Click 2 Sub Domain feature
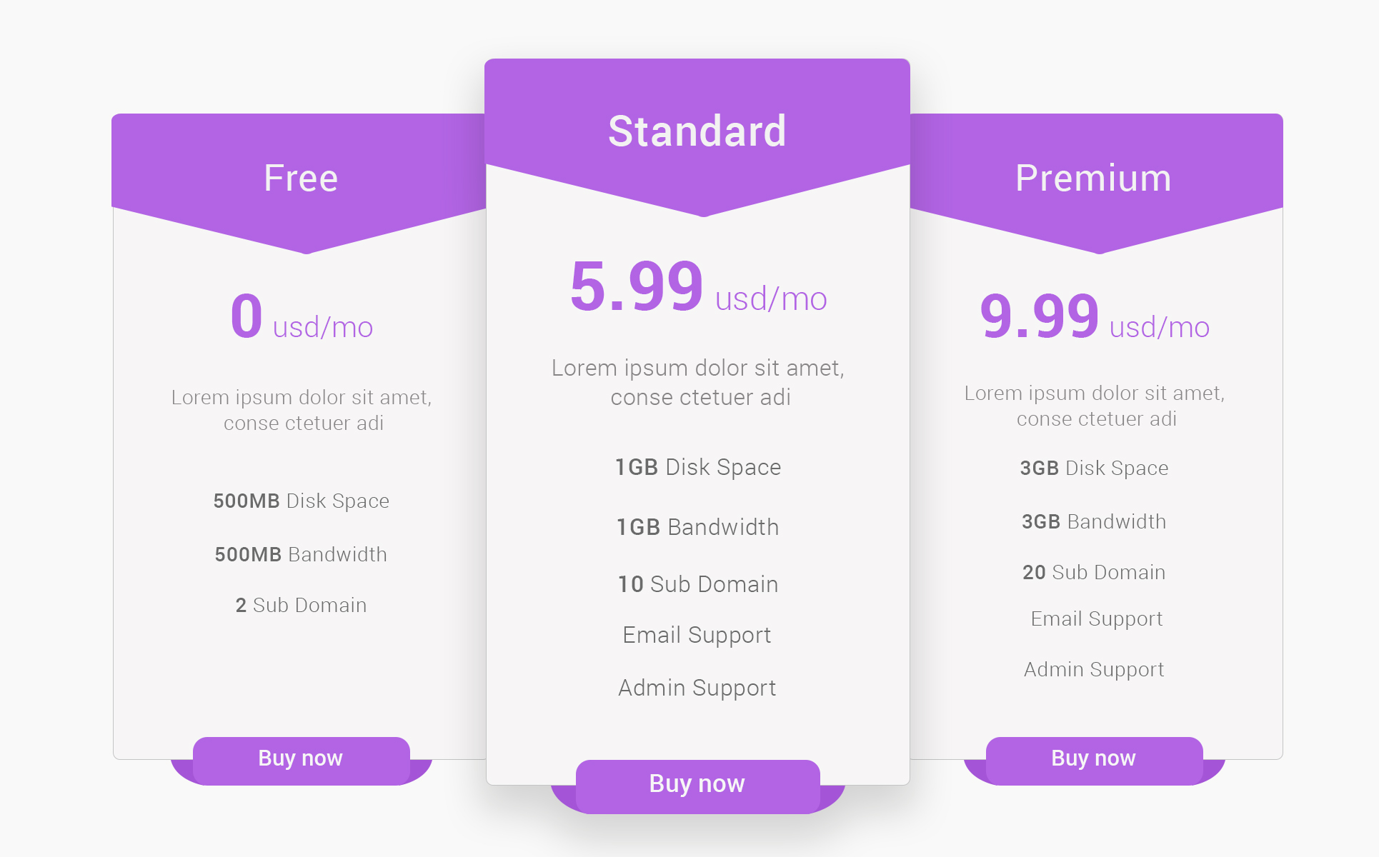 [x=301, y=606]
